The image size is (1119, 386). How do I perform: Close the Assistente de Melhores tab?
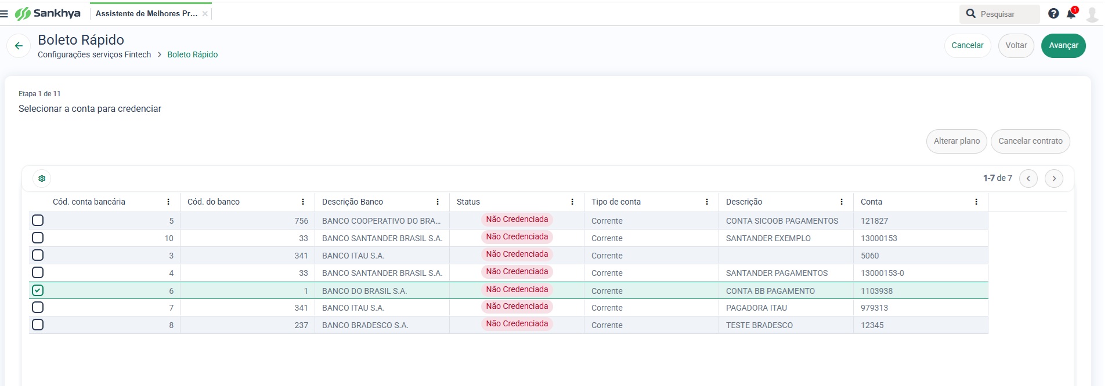pos(205,14)
